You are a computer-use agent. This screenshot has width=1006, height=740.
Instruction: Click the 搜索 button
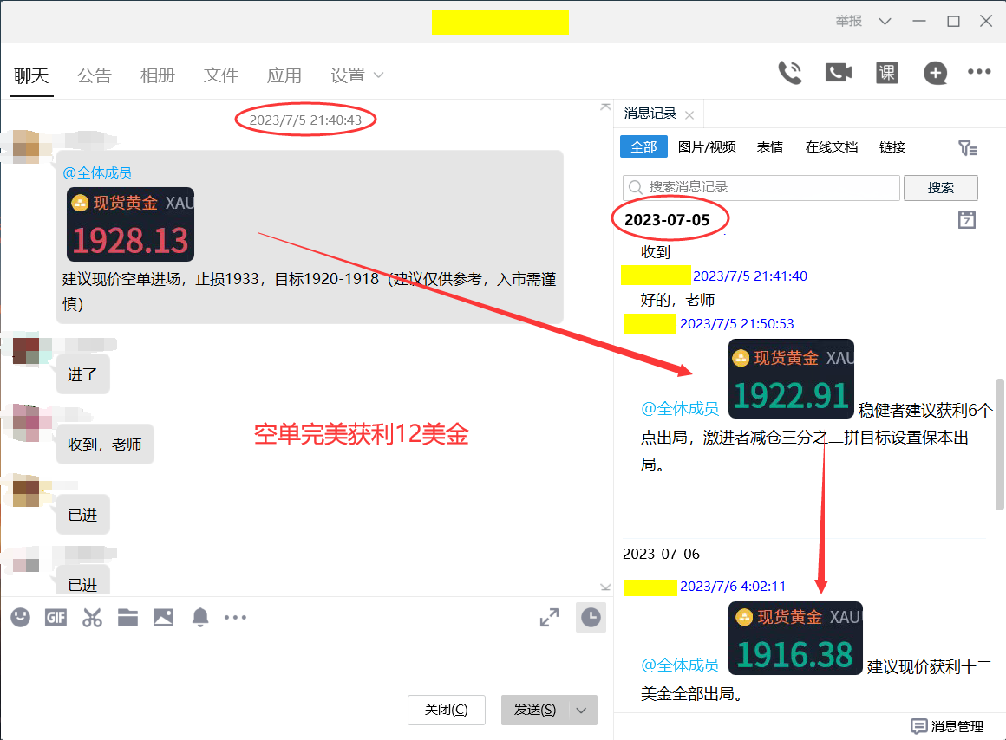click(x=941, y=188)
